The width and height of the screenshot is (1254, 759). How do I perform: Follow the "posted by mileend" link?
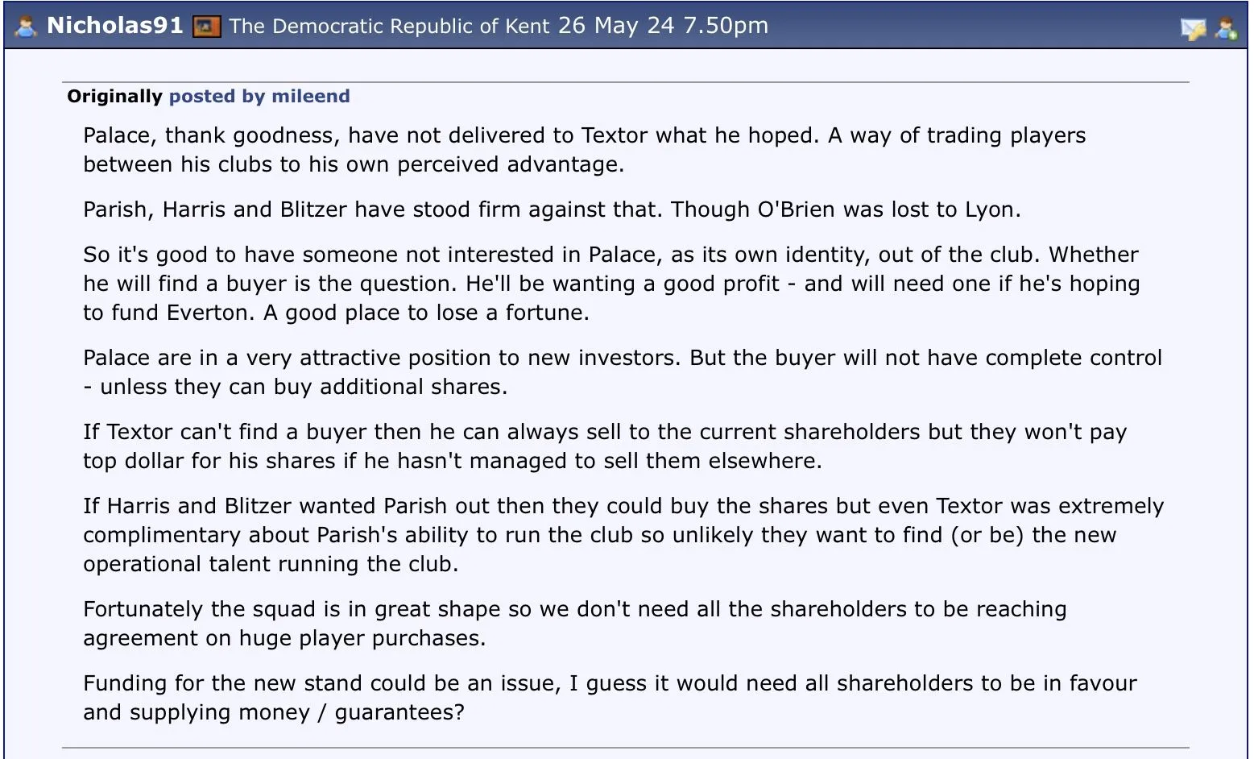click(259, 97)
